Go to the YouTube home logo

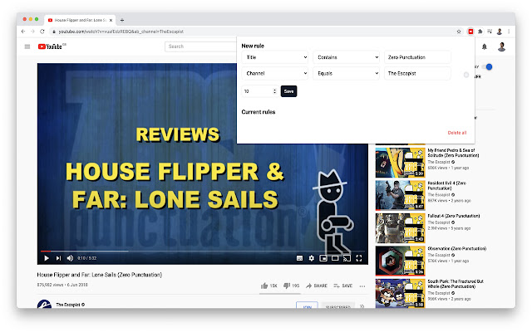click(52, 46)
